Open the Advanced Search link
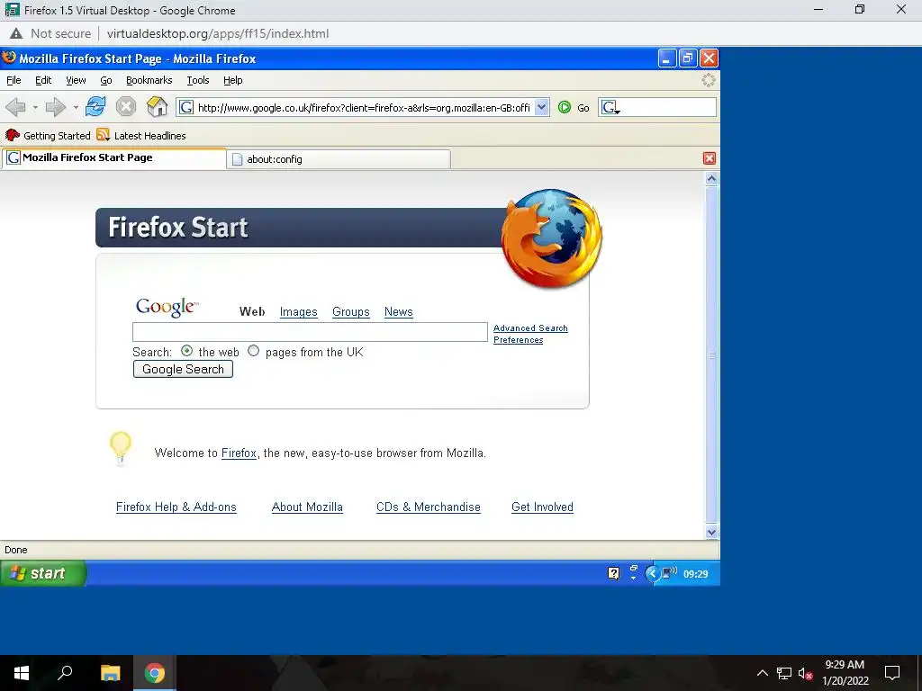Screen dimensions: 922x691 530,328
